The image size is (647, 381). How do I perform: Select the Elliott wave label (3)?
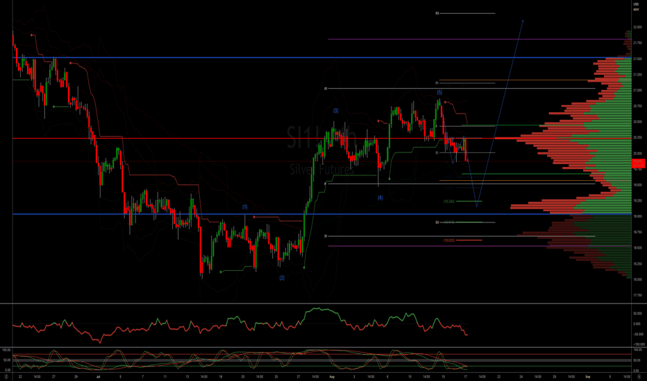(335, 111)
